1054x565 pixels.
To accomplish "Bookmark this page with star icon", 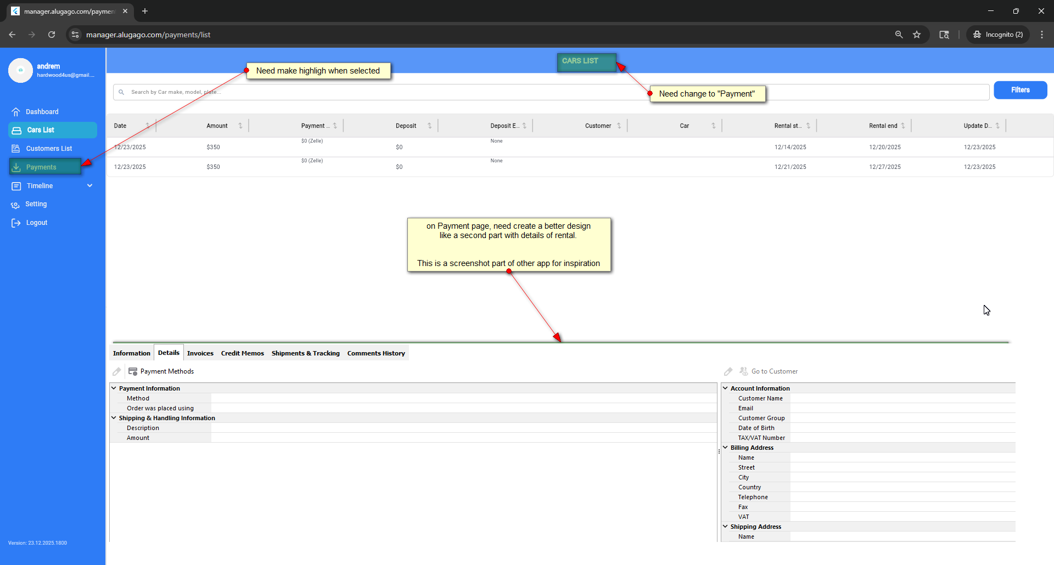I will (x=917, y=35).
